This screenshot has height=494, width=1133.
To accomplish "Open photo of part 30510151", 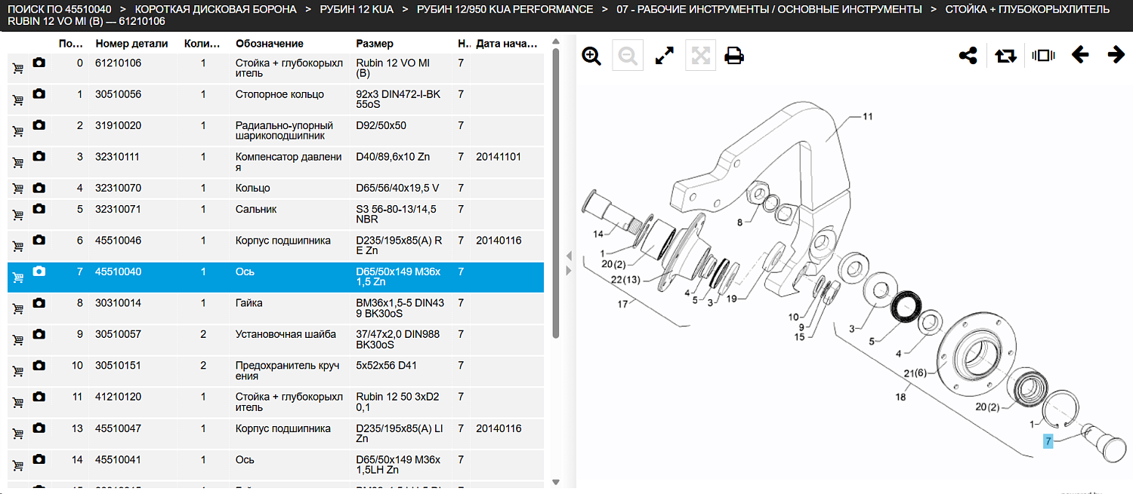I will (39, 365).
